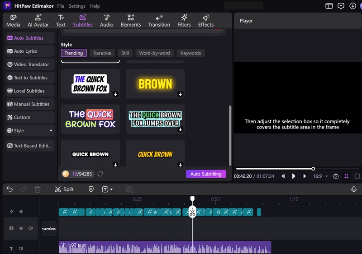The image size is (362, 254).
Task: Select Auto Subtitles in sidebar
Action: click(30, 38)
